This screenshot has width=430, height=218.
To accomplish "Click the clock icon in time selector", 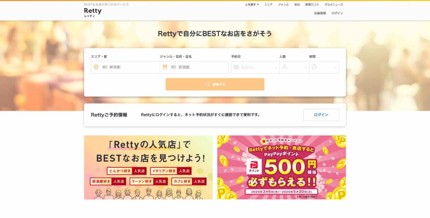I will 314,67.
